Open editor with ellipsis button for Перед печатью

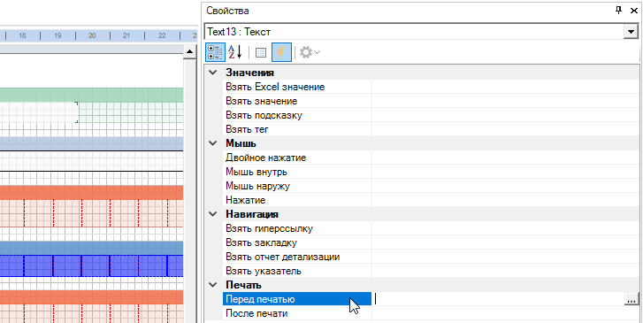[x=632, y=300]
